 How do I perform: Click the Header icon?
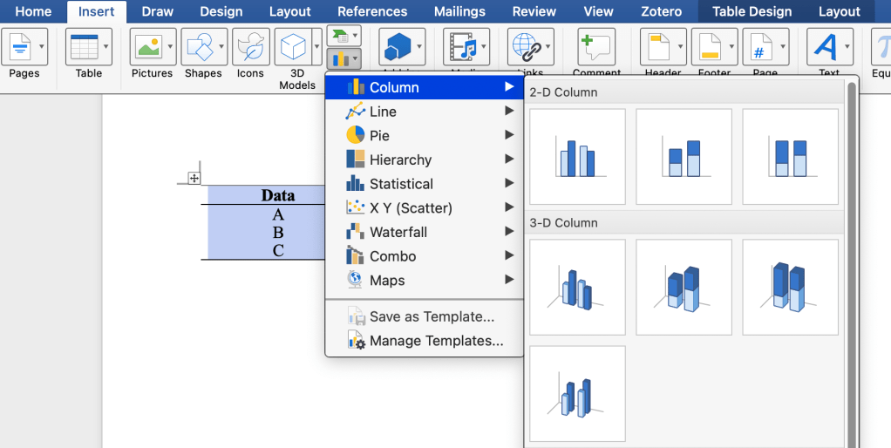click(x=658, y=46)
